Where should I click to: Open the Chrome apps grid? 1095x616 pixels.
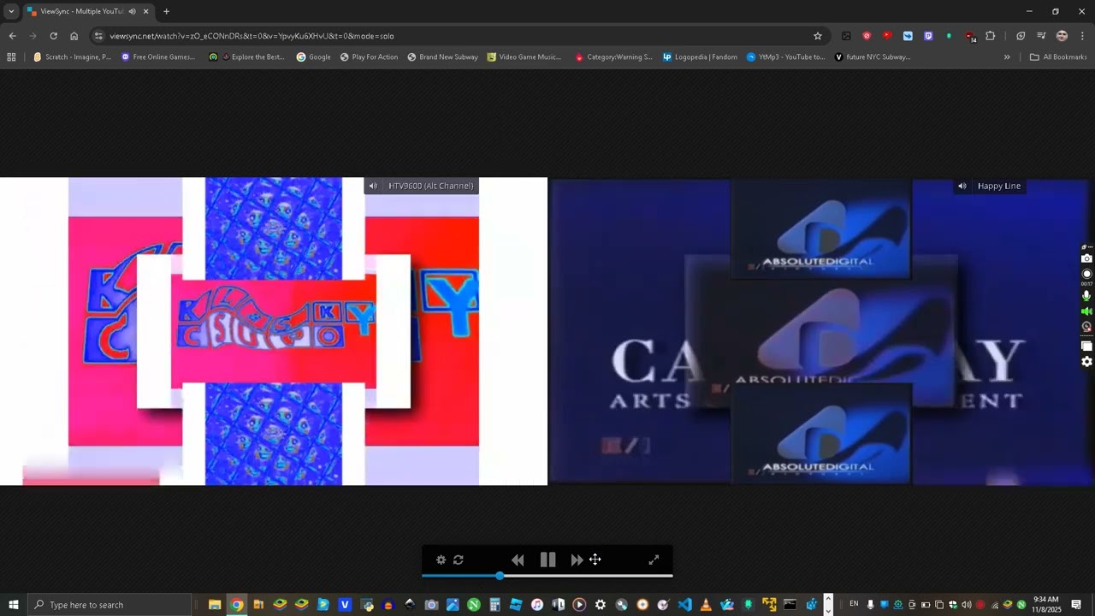coord(11,57)
